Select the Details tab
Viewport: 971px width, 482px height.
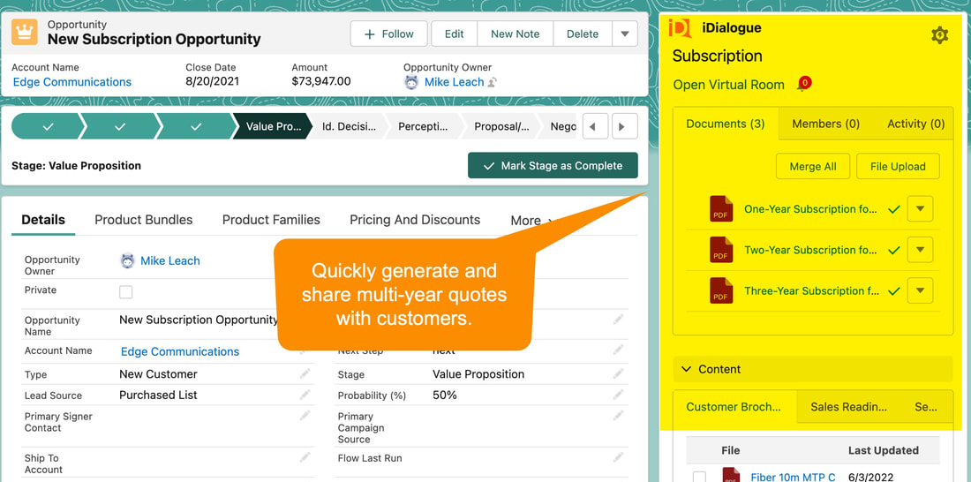click(x=43, y=220)
